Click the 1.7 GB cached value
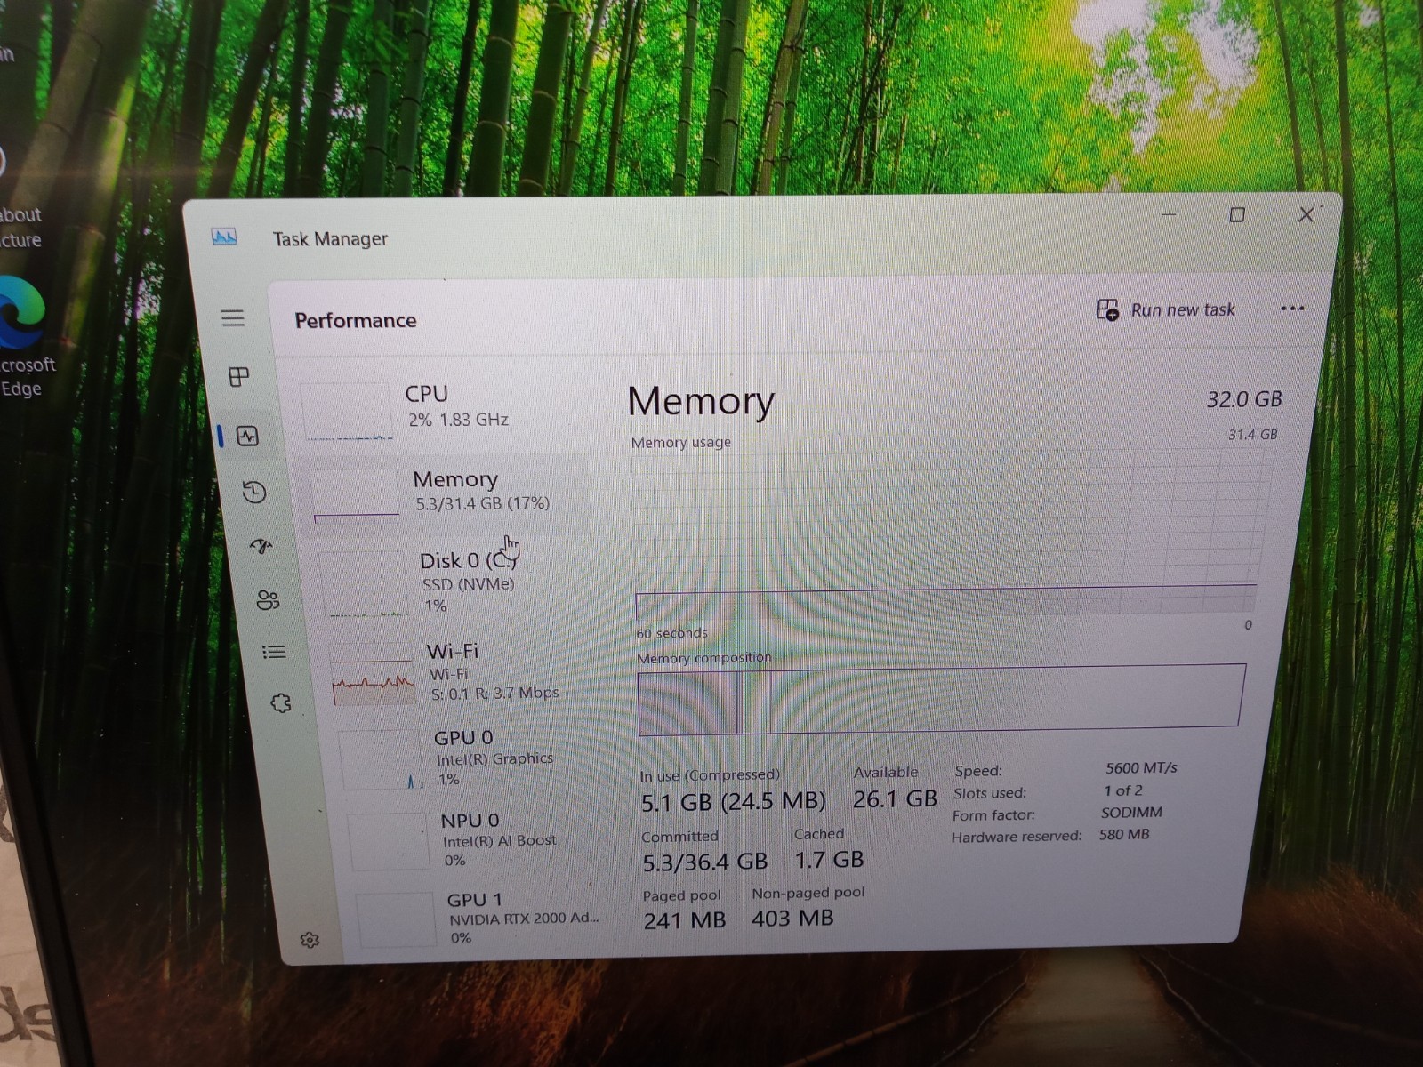The width and height of the screenshot is (1423, 1067). click(829, 860)
